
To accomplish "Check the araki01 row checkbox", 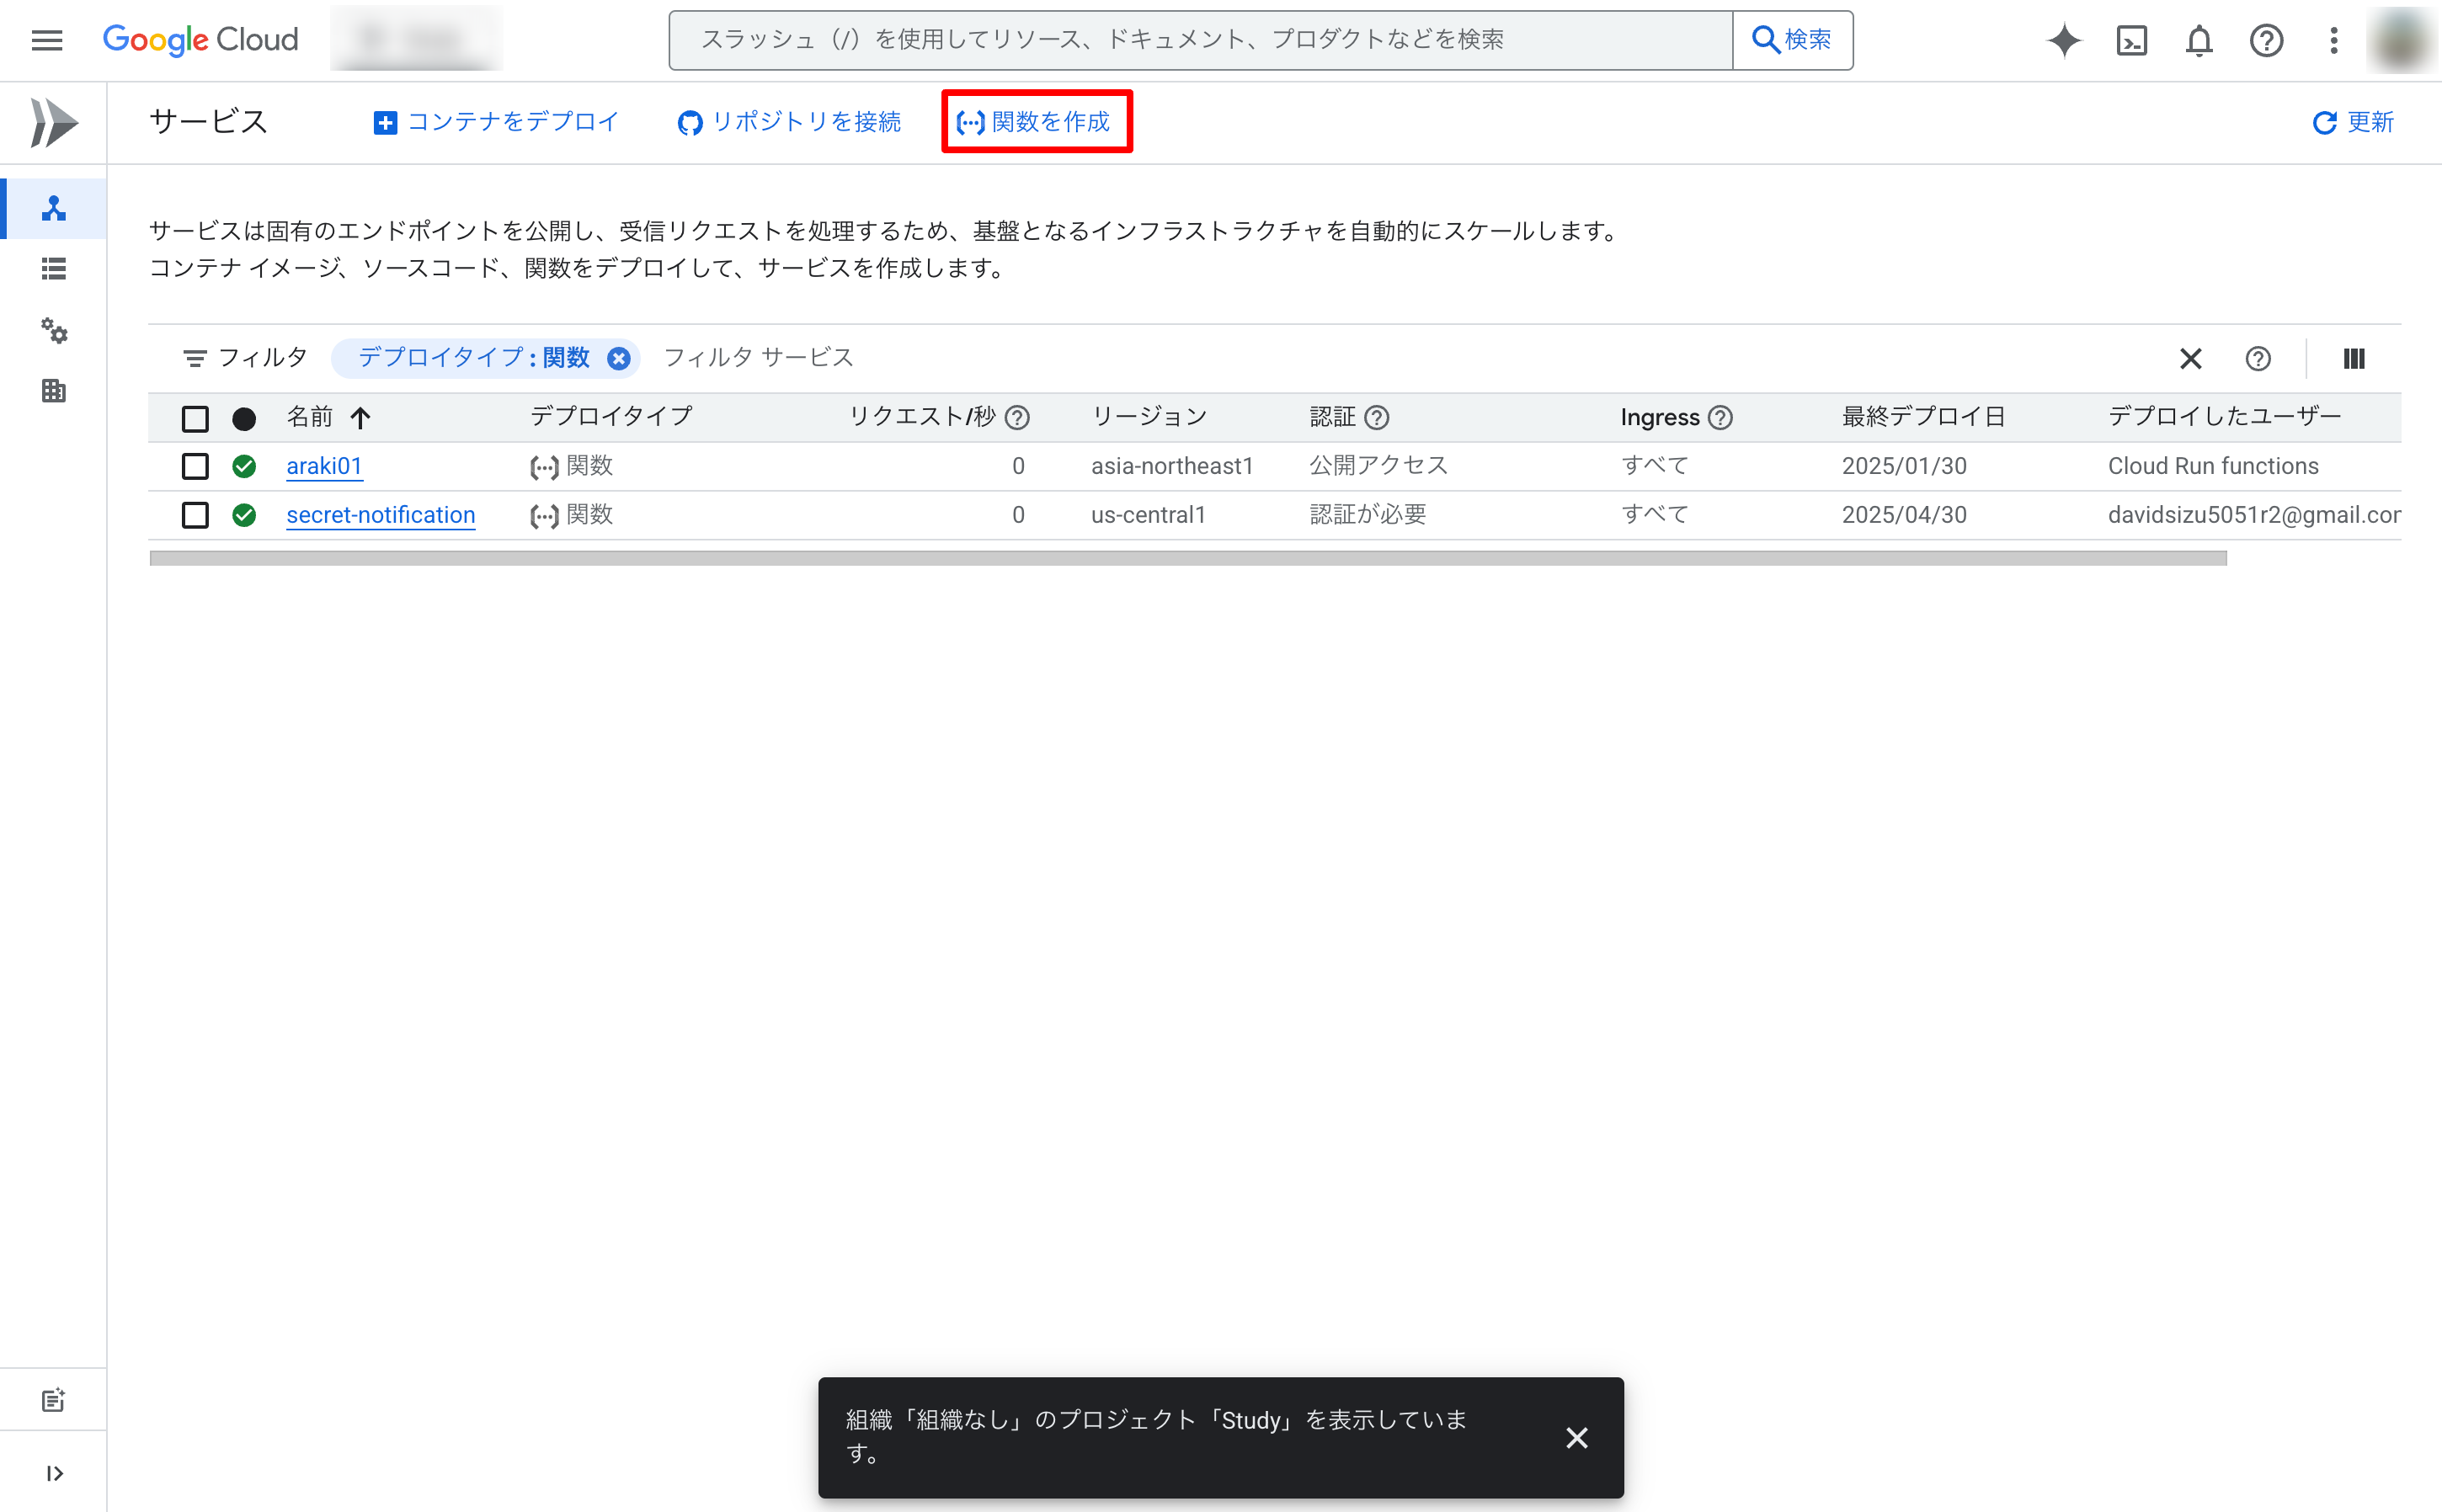I will (x=195, y=466).
